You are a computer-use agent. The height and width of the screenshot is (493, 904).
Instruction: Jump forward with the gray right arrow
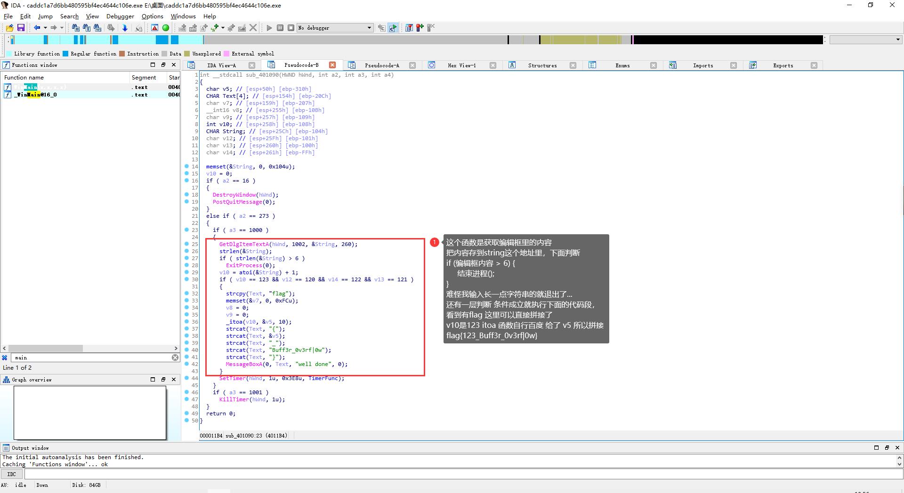(x=54, y=28)
